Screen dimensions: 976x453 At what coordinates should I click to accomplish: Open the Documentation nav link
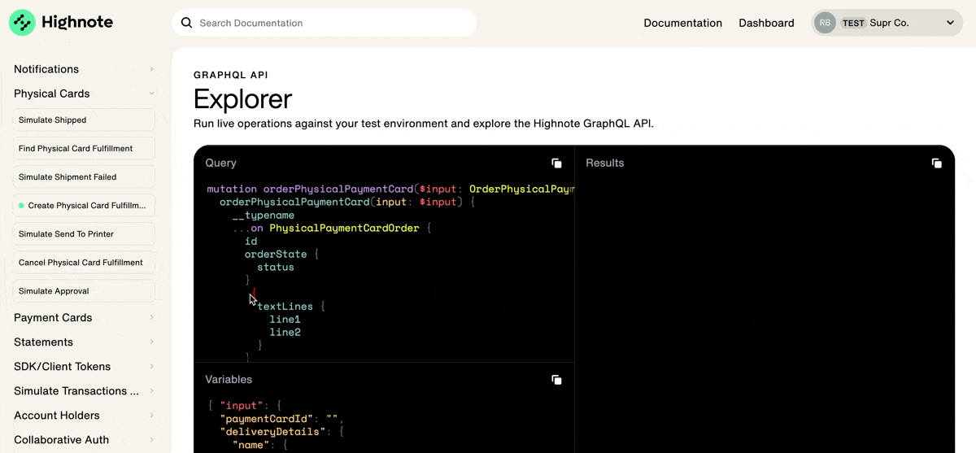[682, 23]
